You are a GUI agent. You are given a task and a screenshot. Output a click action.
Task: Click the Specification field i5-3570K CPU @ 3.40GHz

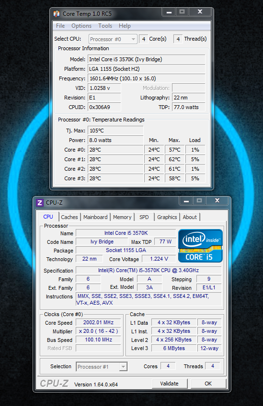tap(149, 270)
